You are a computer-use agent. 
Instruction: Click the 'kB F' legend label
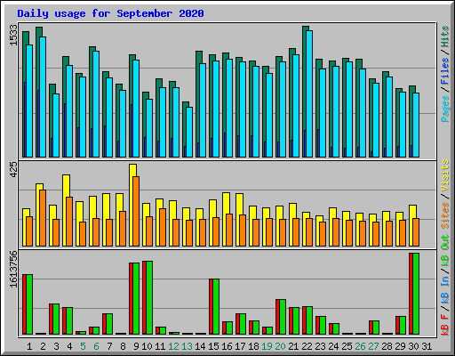tap(444, 324)
